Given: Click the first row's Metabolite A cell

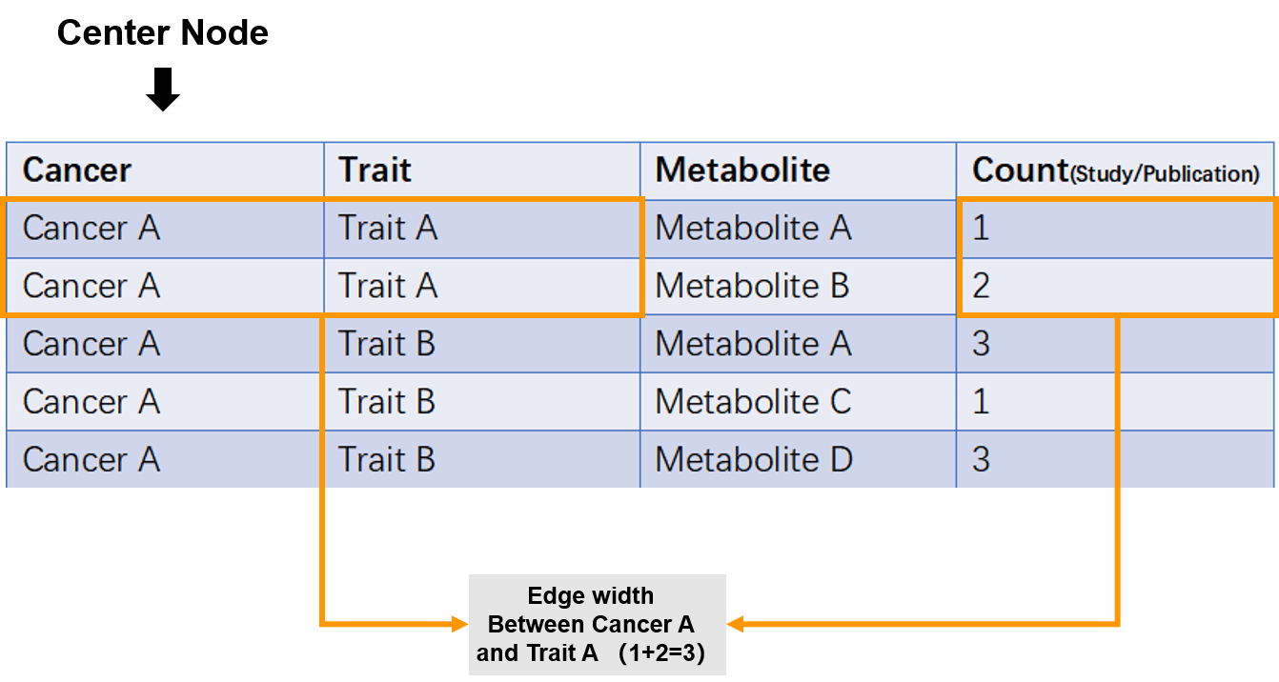Looking at the screenshot, I should click(x=798, y=229).
